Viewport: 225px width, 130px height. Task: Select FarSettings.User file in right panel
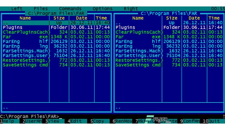point(169,56)
